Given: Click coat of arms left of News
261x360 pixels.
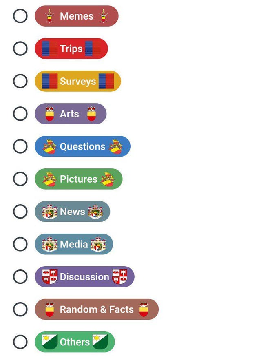Looking at the screenshot, I should click(49, 212).
